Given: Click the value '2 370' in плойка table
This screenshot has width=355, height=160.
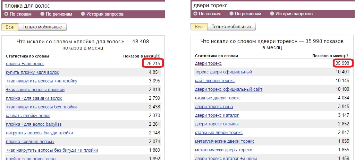Looking at the screenshot, I should 154,116.
